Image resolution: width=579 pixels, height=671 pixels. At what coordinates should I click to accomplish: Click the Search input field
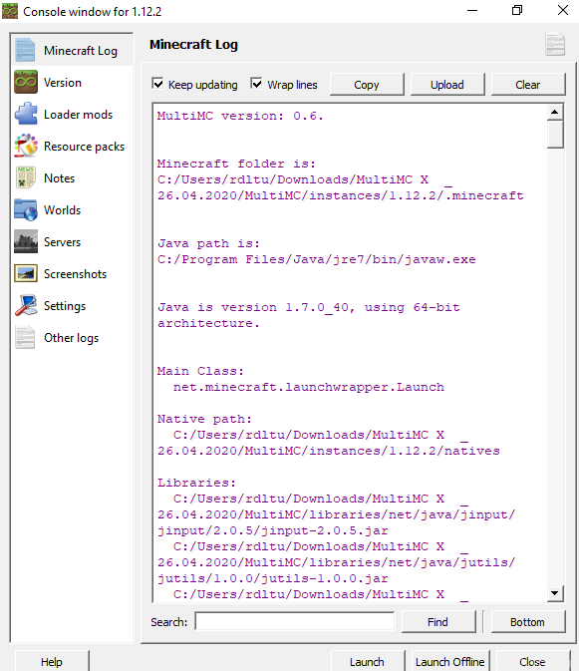click(x=295, y=621)
